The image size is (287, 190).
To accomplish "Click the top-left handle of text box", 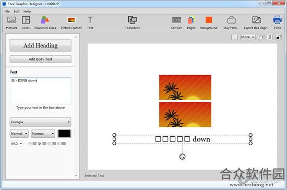I will click(114, 135).
